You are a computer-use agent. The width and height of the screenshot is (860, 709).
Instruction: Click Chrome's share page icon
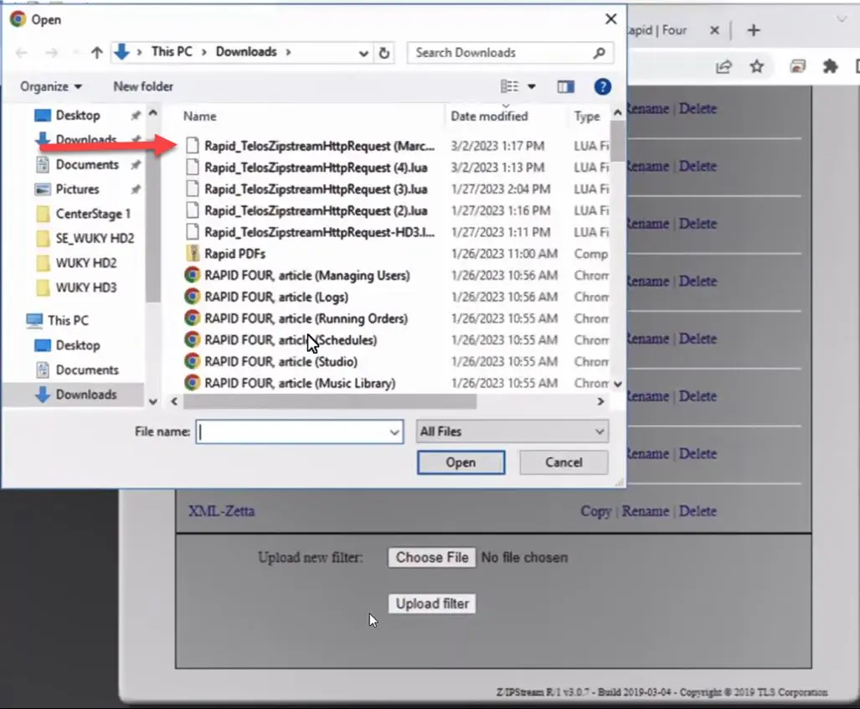pos(724,67)
